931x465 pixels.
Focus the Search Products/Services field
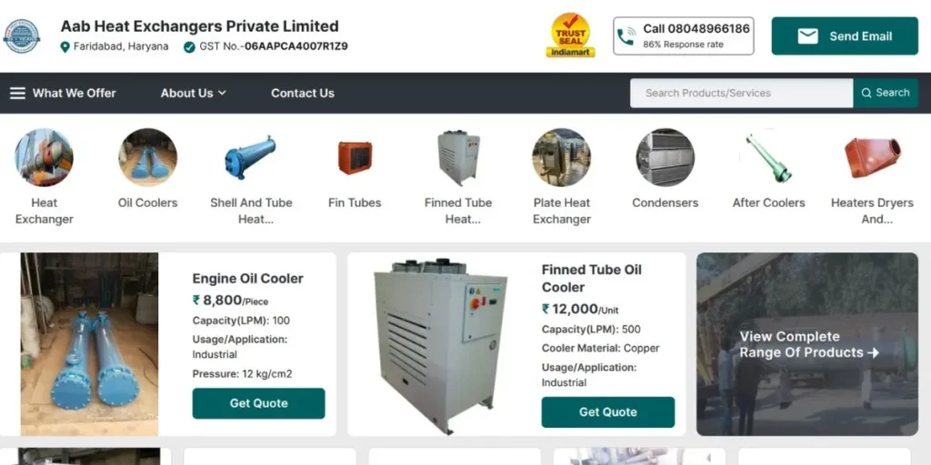pyautogui.click(x=742, y=94)
